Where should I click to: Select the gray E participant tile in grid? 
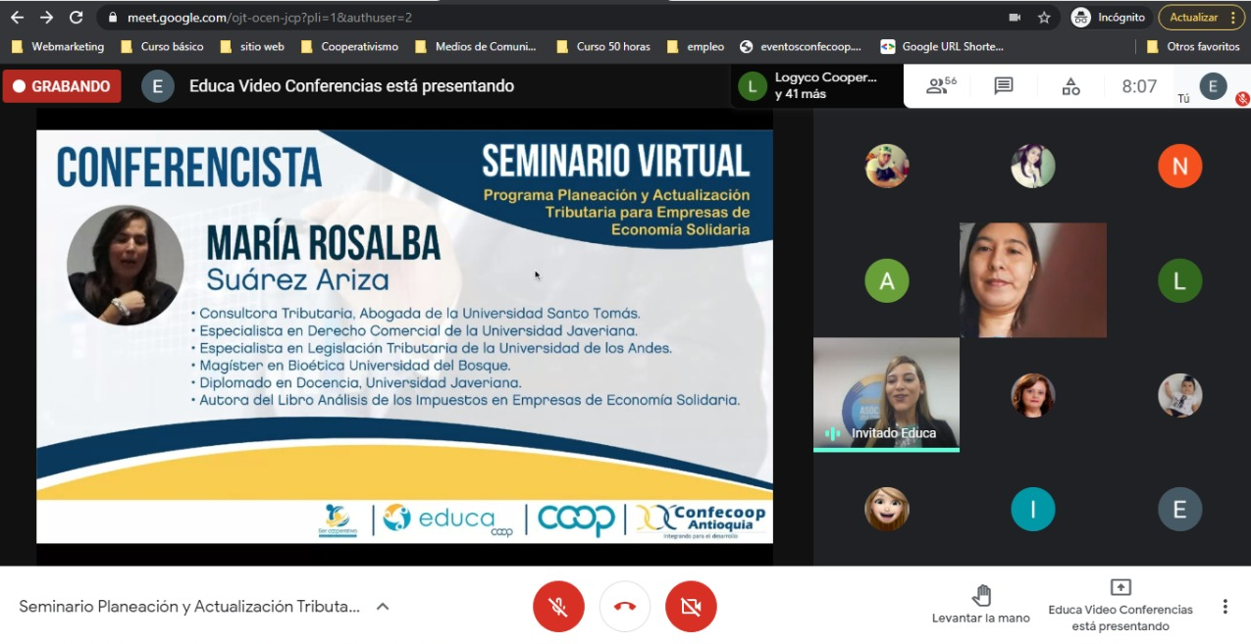coord(1179,510)
